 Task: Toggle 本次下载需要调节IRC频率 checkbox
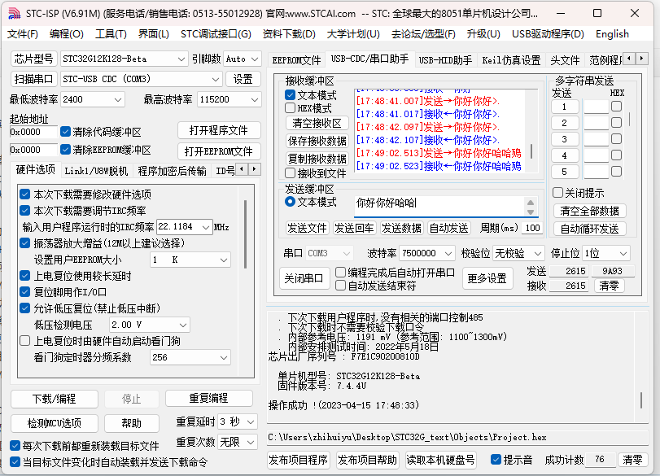[25, 210]
